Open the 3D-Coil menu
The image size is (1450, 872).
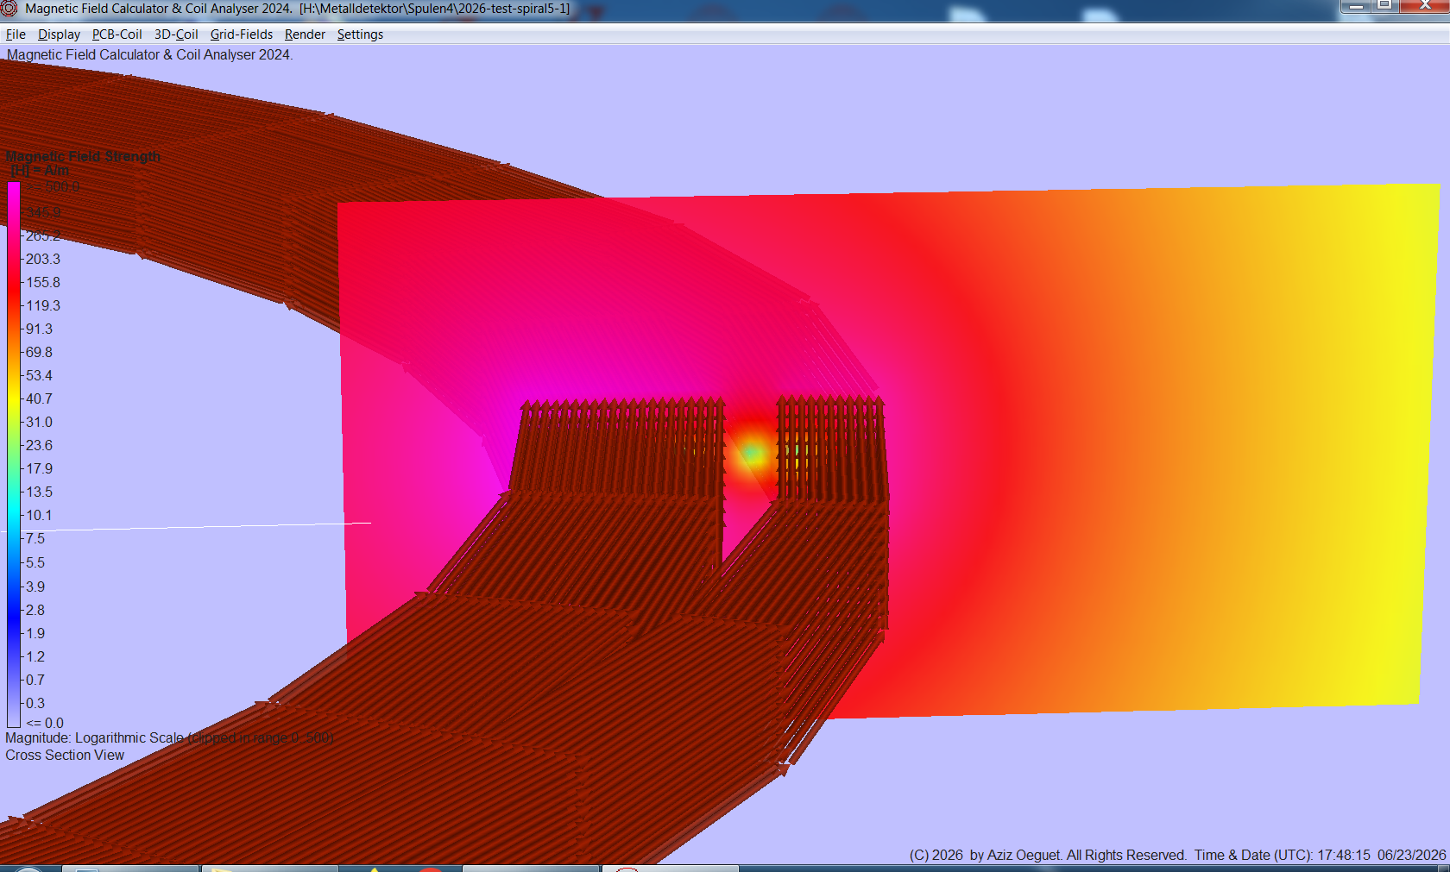tap(176, 35)
